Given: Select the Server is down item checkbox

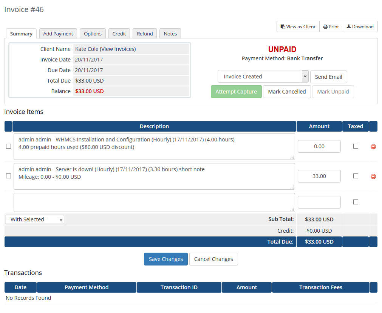Looking at the screenshot, I should point(9,176).
